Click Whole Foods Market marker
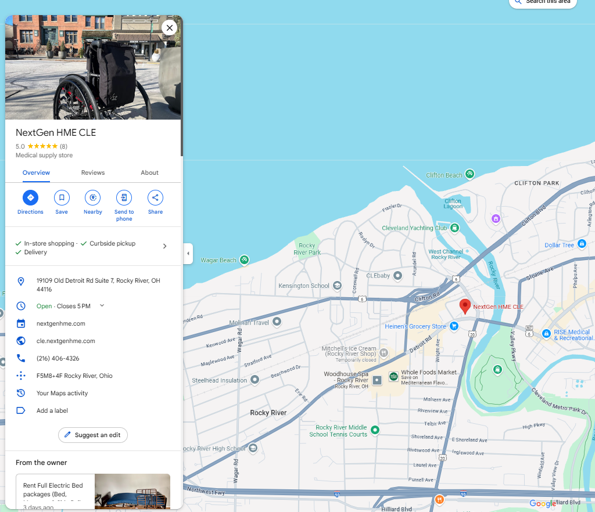Screen dimensions: 595x512 tap(393, 376)
